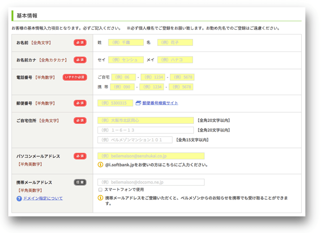321x233 pixels.
Task: Click the ご自宅 middle number field
Action: (153, 77)
